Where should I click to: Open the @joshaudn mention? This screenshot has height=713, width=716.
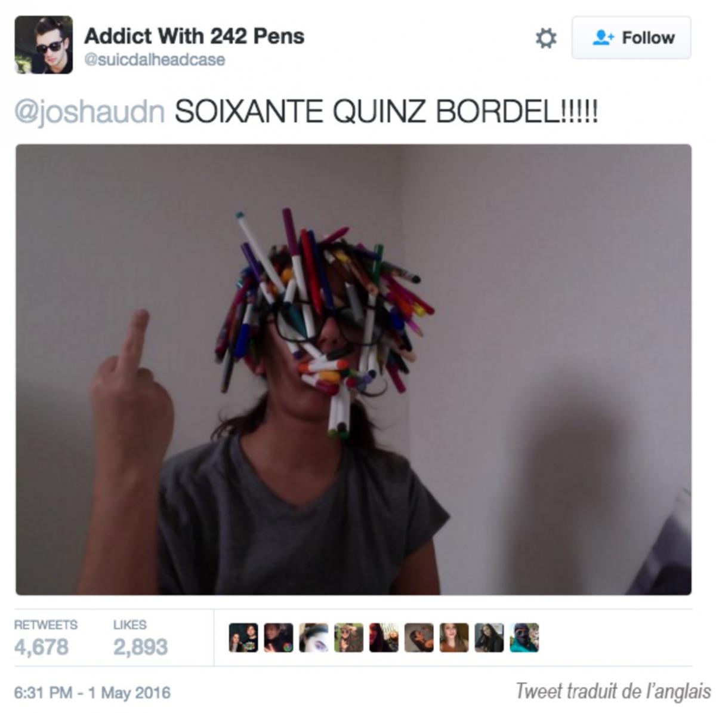[x=89, y=112]
